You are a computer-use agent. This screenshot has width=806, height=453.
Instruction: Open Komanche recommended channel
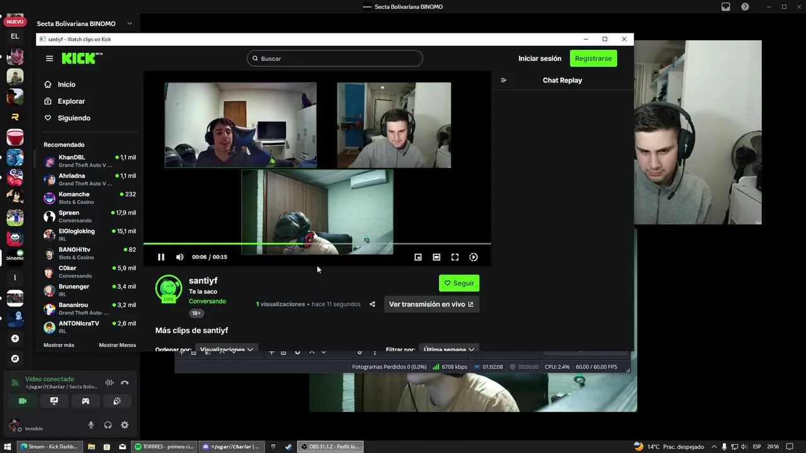89,198
